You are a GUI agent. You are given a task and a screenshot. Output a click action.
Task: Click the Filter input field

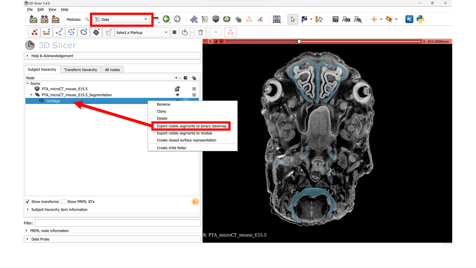click(x=118, y=223)
